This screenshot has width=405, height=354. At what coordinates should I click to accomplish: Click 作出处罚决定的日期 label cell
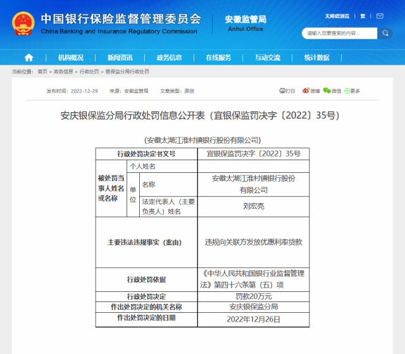pyautogui.click(x=146, y=319)
